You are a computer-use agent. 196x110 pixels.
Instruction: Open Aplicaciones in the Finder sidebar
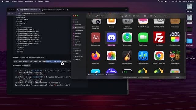(x=79, y=28)
